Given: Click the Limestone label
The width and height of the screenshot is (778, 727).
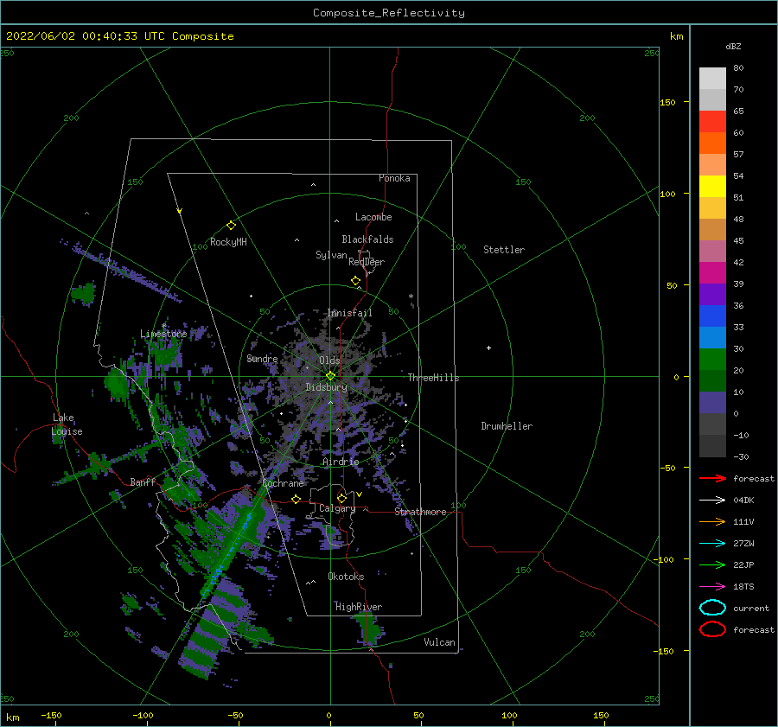Looking at the screenshot, I should (163, 334).
